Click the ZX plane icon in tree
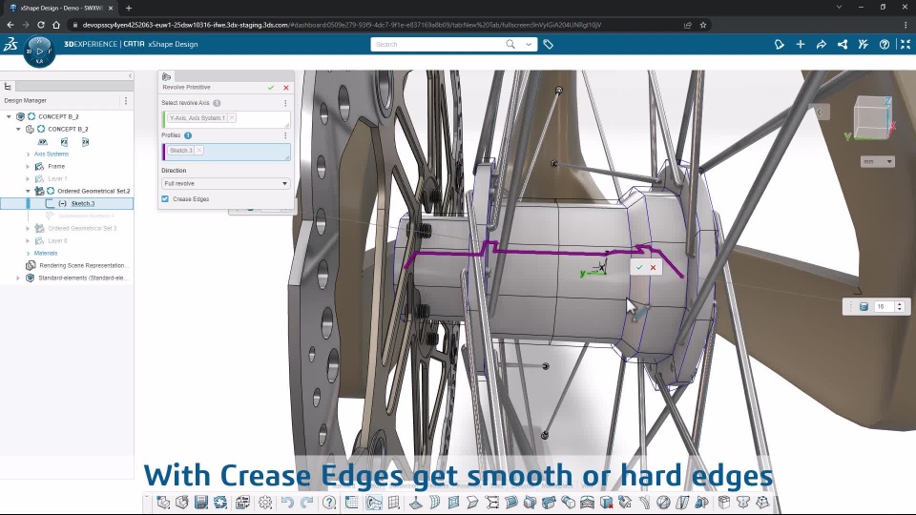The image size is (916, 515). 85,142
